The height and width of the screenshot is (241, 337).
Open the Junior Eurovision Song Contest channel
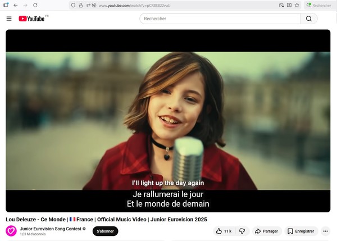point(51,229)
